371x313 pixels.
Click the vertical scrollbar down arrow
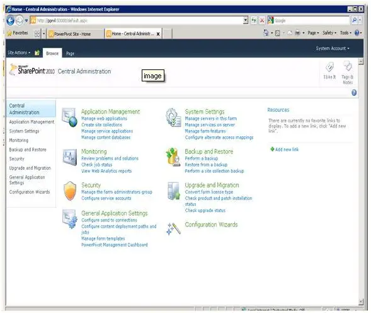click(360, 302)
